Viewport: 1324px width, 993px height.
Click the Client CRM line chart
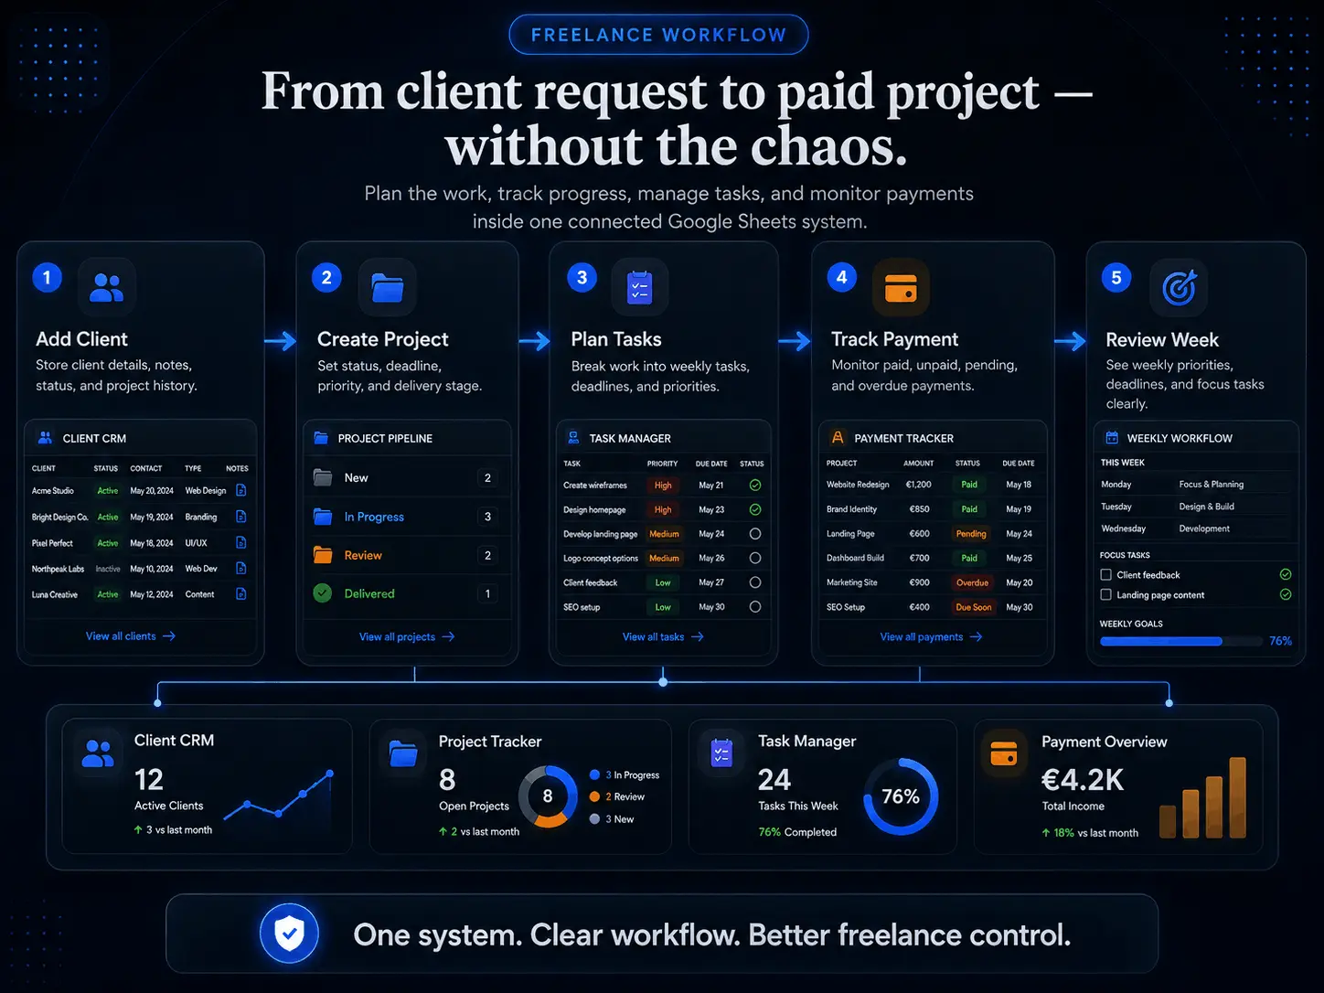(278, 794)
